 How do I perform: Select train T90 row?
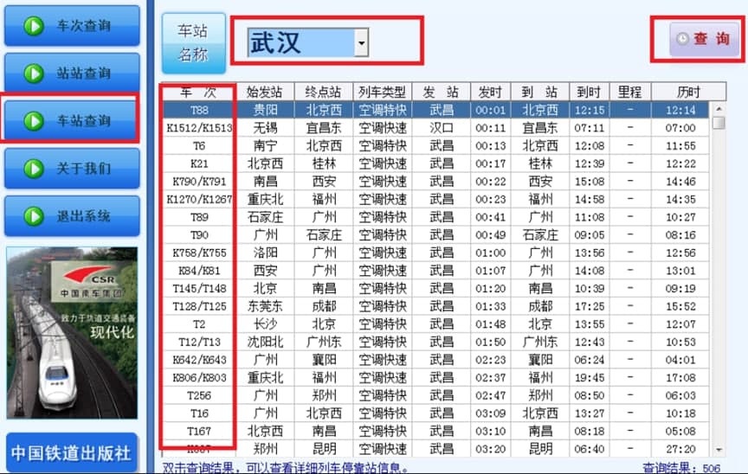(x=435, y=235)
